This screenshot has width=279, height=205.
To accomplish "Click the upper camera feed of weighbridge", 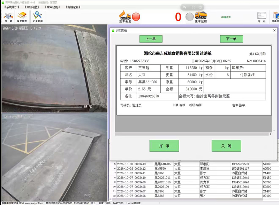I will click(54, 69).
